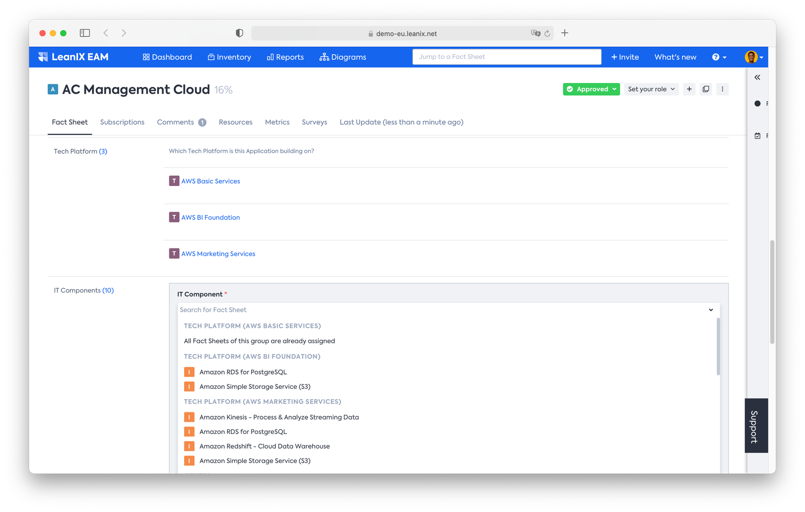Click the 16% completion indicator
The width and height of the screenshot is (805, 512).
click(x=223, y=90)
